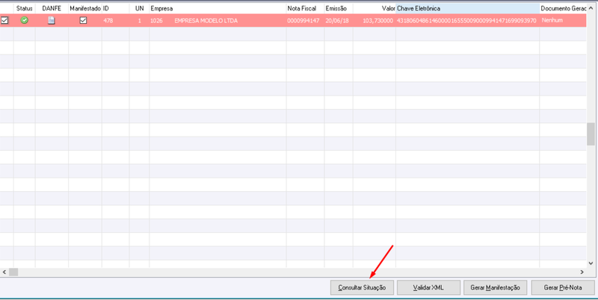Image resolution: width=598 pixels, height=300 pixels.
Task: Click the green status check icon
Action: click(25, 21)
